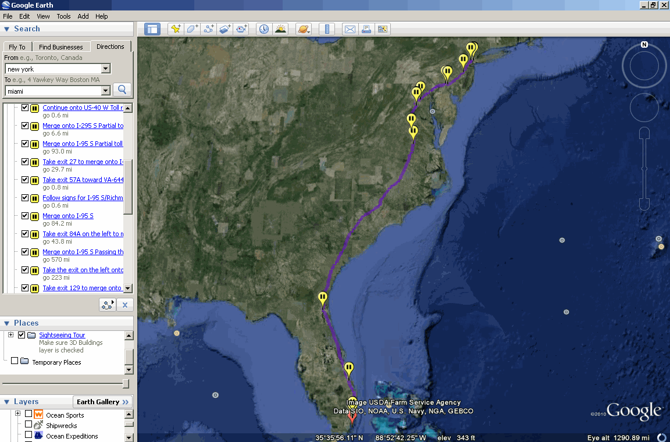670x442 pixels.
Task: Toggle the sidebar visibility button
Action: click(x=152, y=29)
